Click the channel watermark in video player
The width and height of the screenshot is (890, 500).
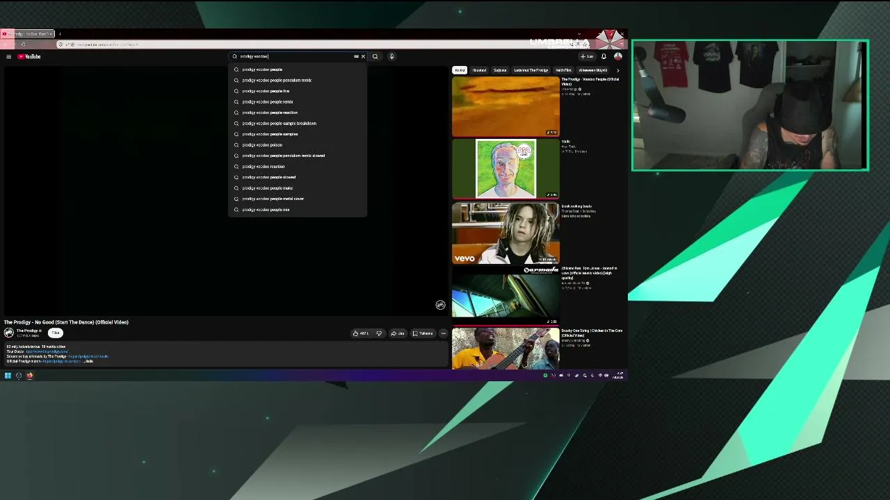tap(440, 305)
